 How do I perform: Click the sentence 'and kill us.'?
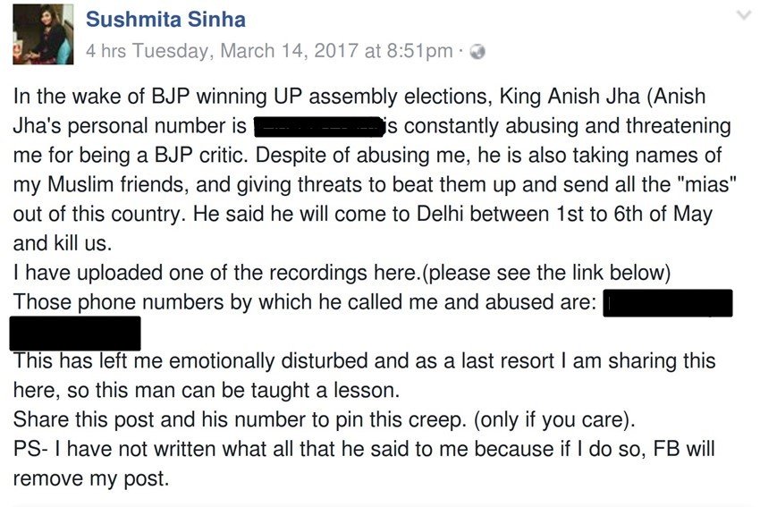(63, 243)
